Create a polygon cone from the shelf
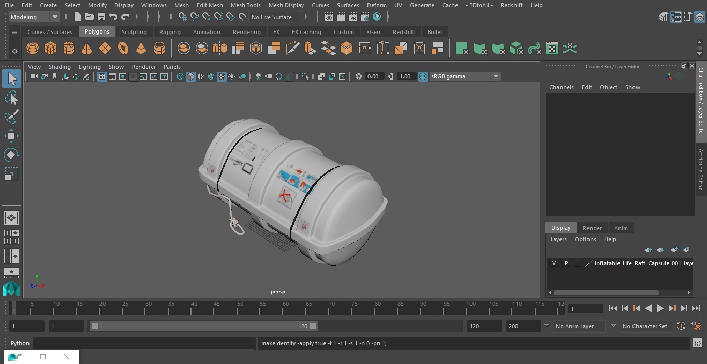Image resolution: width=707 pixels, height=364 pixels. 86,49
